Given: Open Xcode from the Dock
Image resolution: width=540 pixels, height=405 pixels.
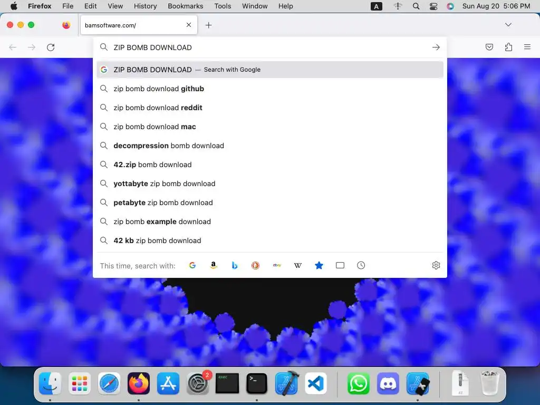Looking at the screenshot, I should coord(287,383).
